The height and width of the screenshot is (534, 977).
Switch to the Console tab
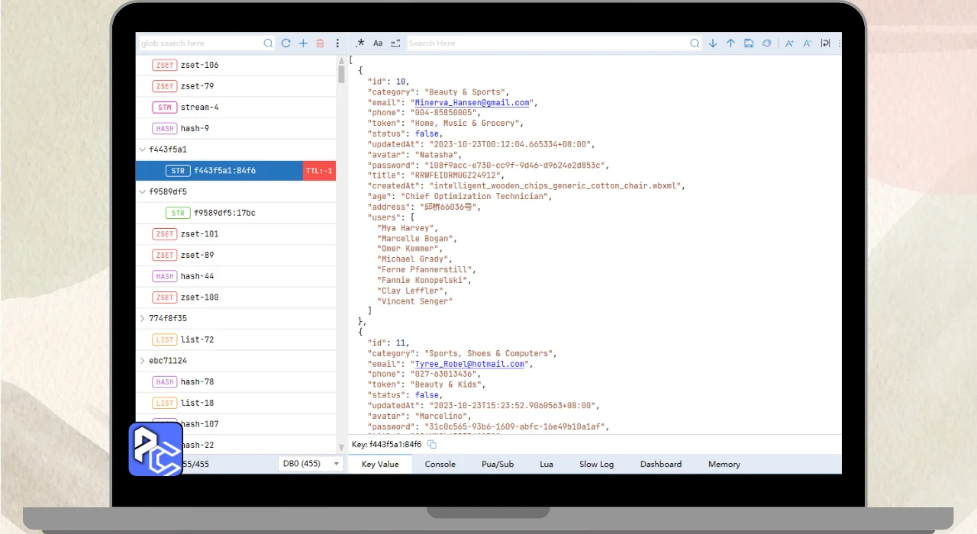point(440,464)
